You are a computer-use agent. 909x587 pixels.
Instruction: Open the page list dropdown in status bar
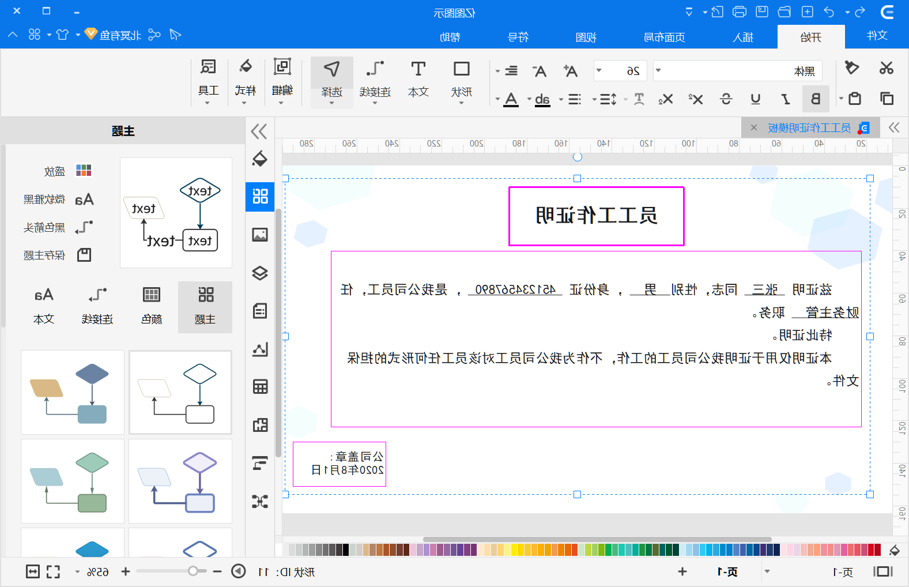pyautogui.click(x=767, y=571)
